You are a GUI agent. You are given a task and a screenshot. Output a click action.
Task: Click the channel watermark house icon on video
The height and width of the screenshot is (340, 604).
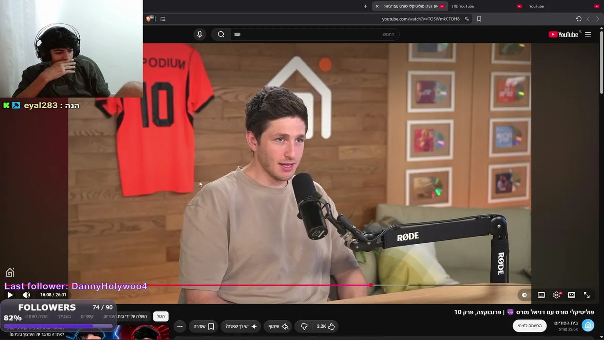10,272
